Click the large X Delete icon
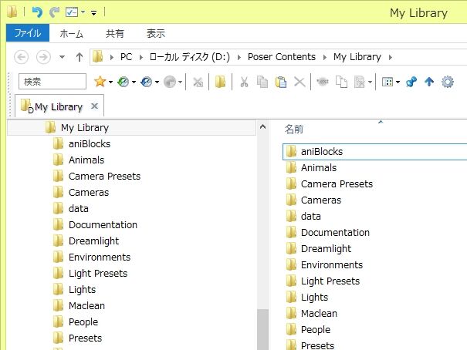The height and width of the screenshot is (350, 467). (x=299, y=82)
